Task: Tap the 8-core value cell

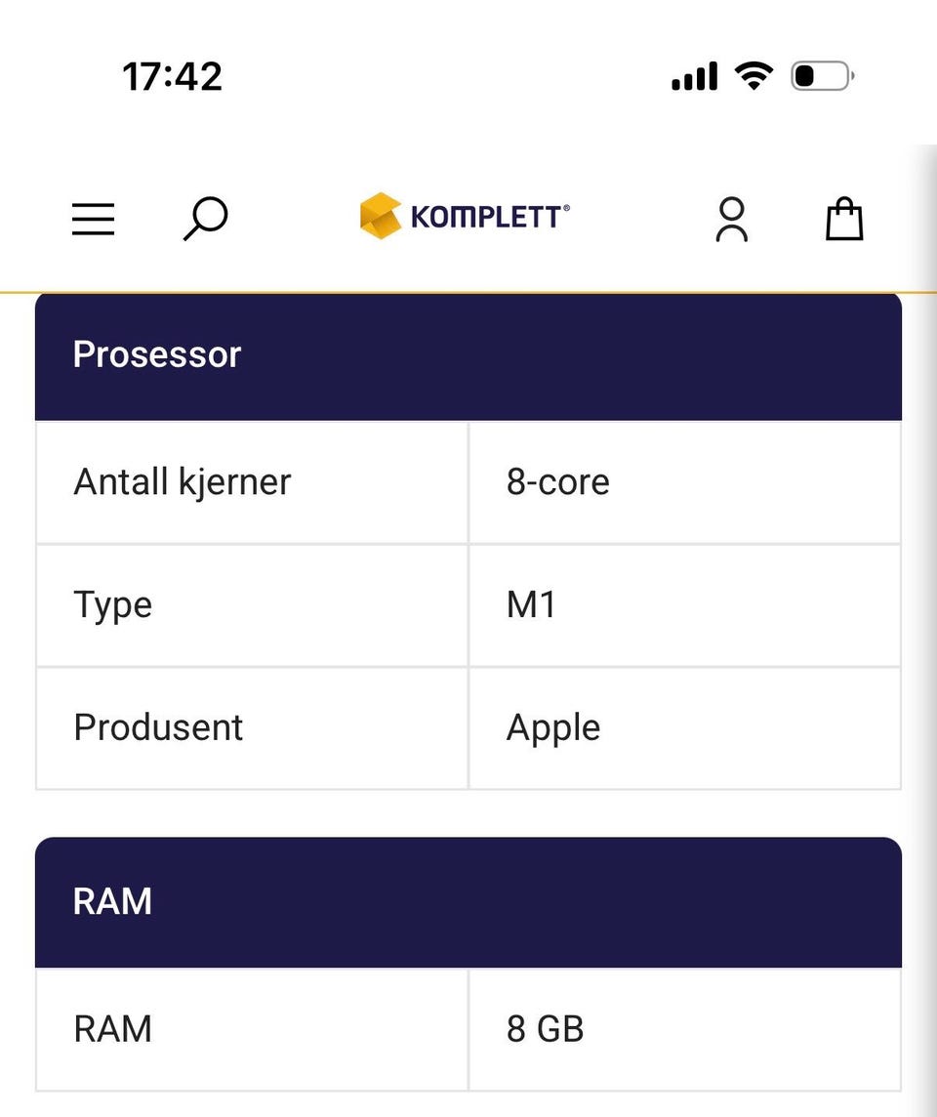Action: click(x=557, y=482)
